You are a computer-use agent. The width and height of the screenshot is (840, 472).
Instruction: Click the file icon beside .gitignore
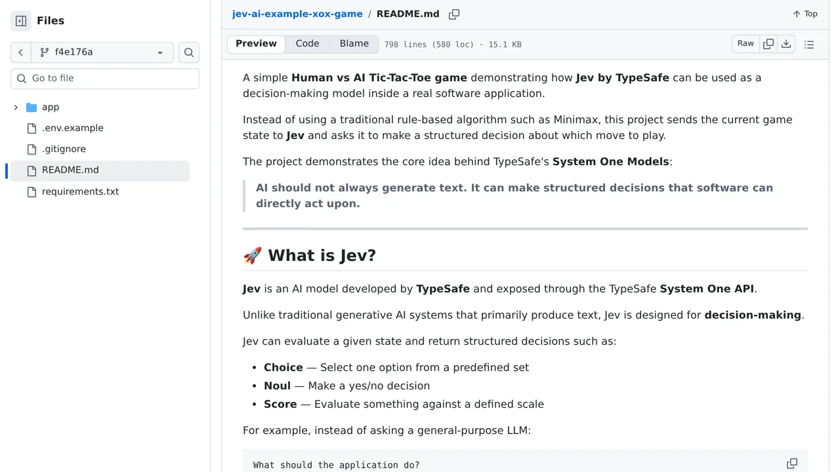[x=31, y=149]
